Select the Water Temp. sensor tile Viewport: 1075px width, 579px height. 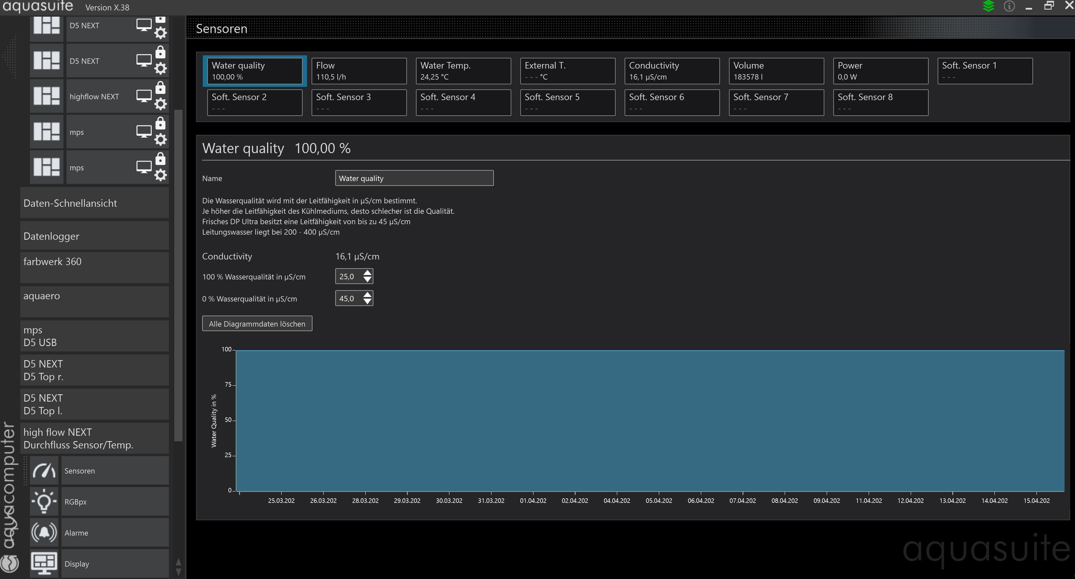click(463, 71)
